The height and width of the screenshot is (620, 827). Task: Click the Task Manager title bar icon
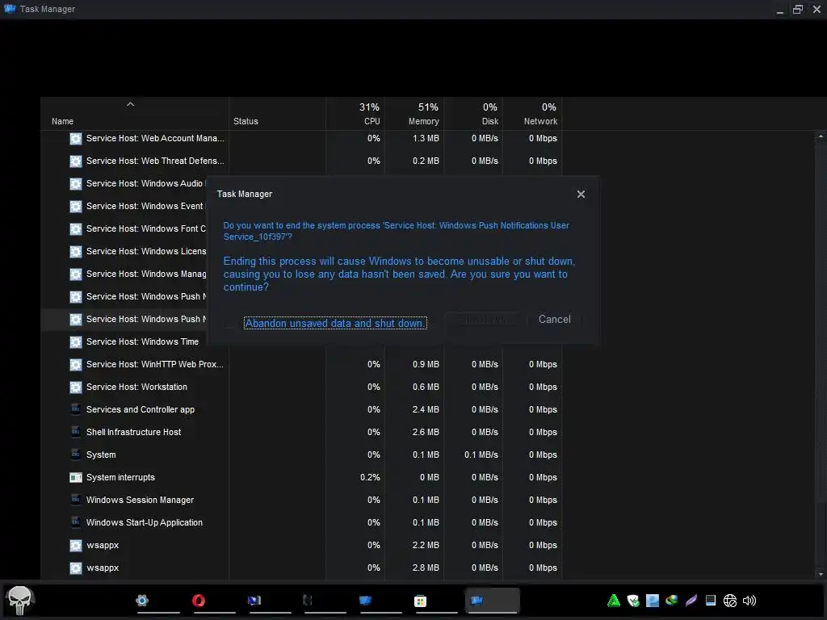tap(10, 9)
